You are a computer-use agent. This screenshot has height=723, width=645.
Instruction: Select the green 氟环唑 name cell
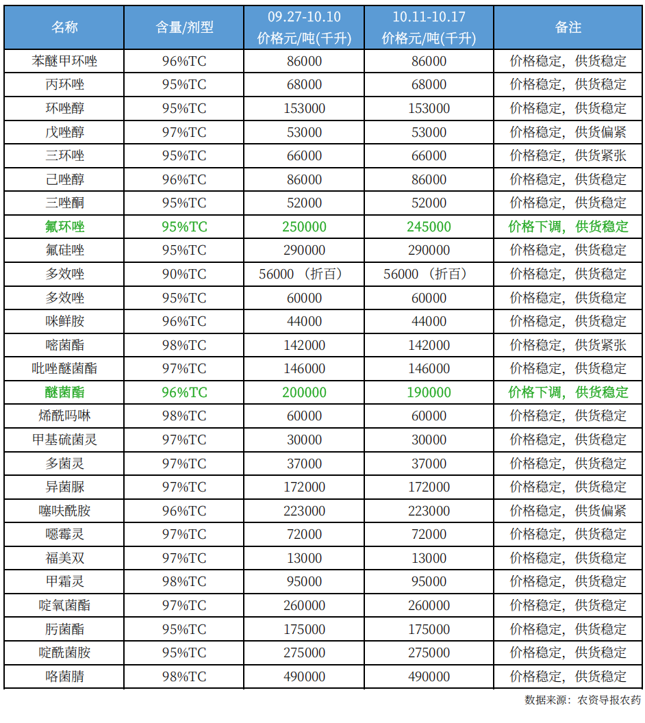[64, 227]
